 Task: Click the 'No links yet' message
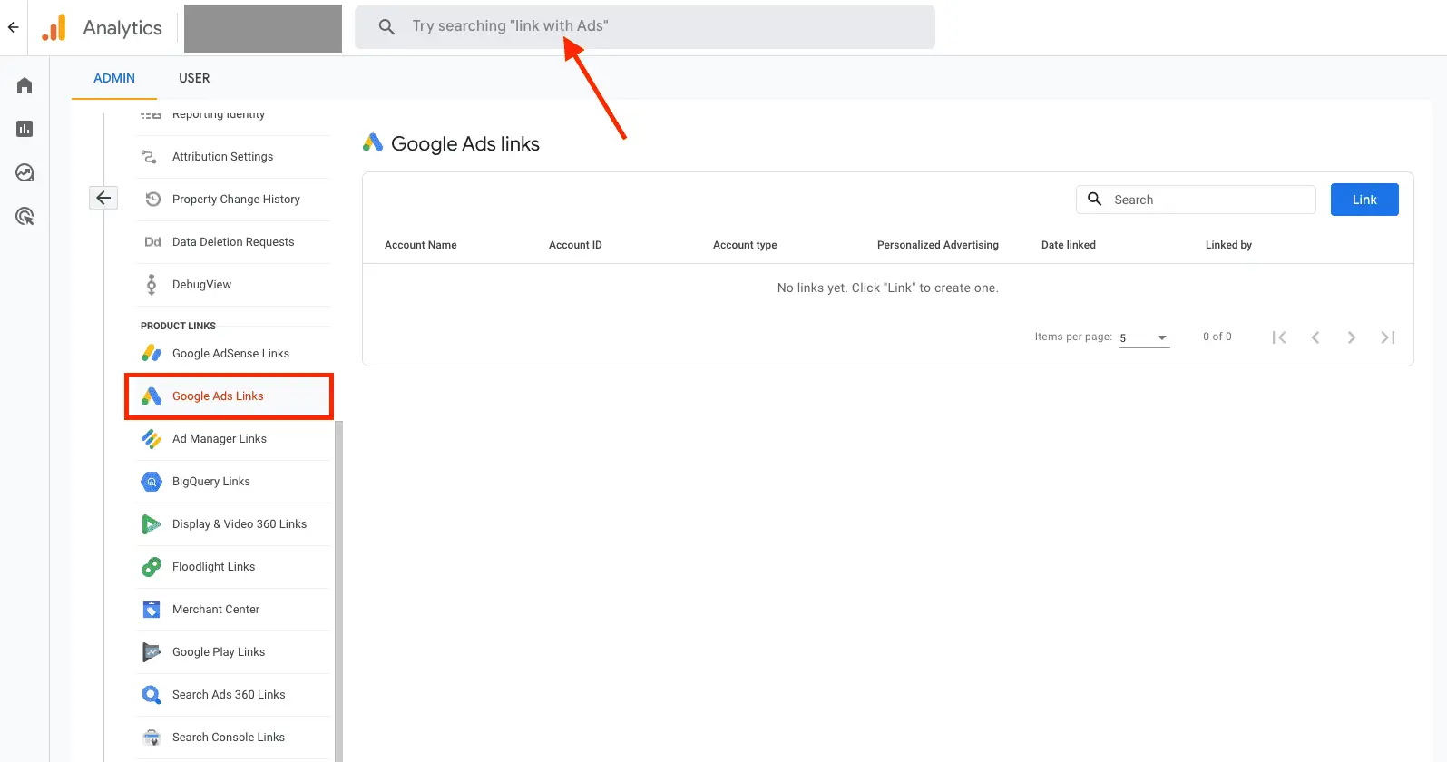888,288
